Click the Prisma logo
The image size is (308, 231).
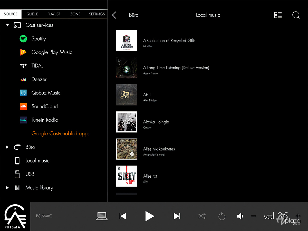(x=15, y=216)
